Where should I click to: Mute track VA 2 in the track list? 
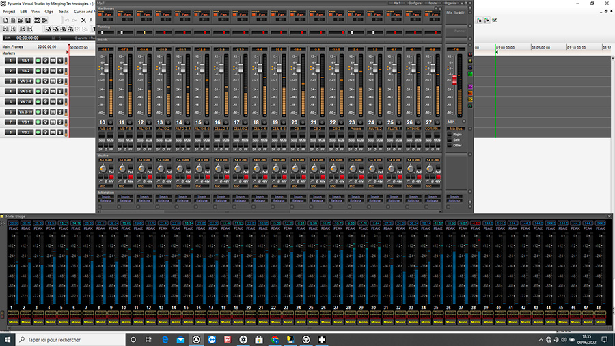(x=53, y=71)
